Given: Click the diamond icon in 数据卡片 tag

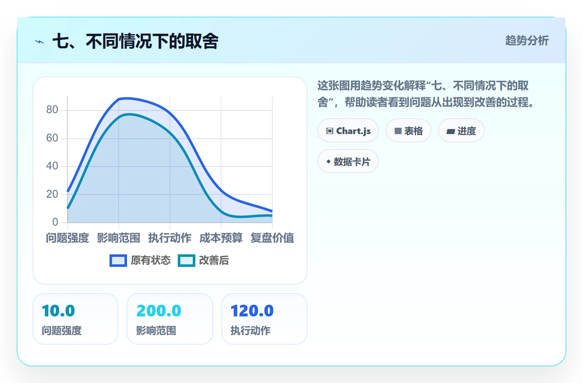Looking at the screenshot, I should 329,162.
